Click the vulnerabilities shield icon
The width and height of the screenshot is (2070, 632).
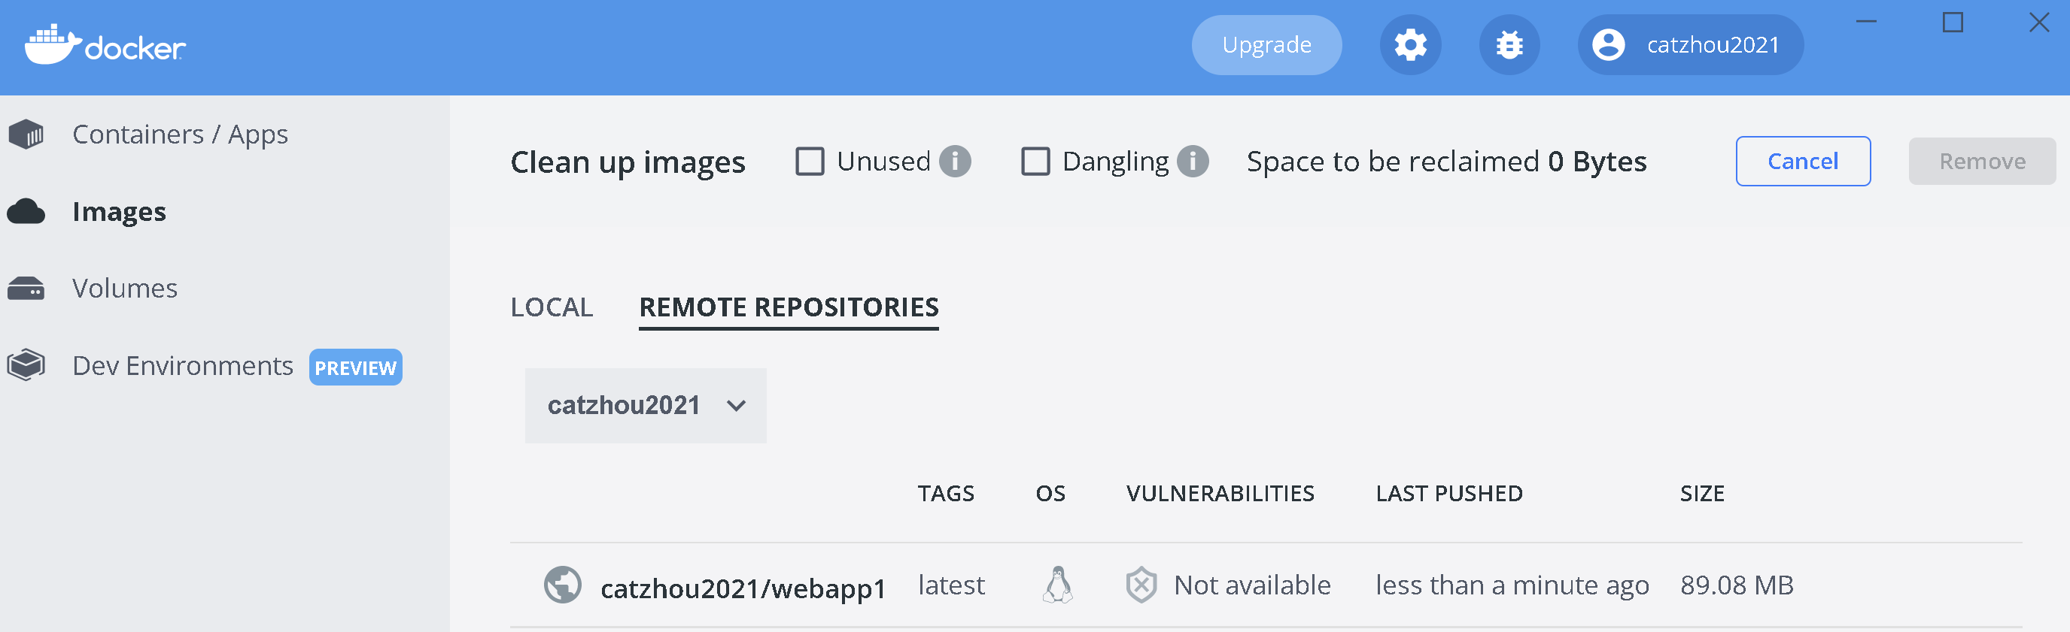tap(1141, 585)
